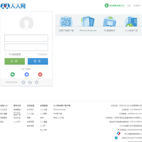The image size is (142, 142).
Task: Open footer iPhone/Android download link
Action: (x=60, y=110)
